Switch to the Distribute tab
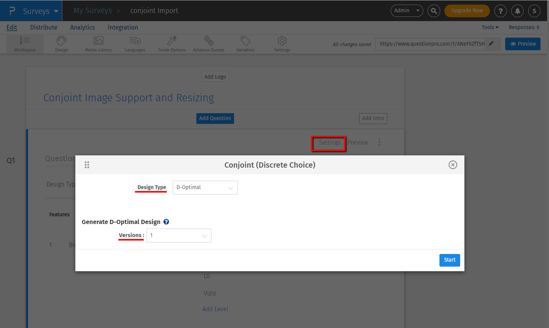Screen dimensions: 549x328 click(x=44, y=27)
